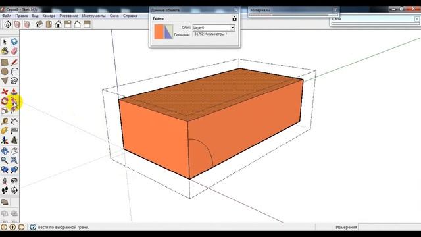The height and width of the screenshot is (237, 421).
Task: Select the Rotate tool
Action: coord(5,101)
